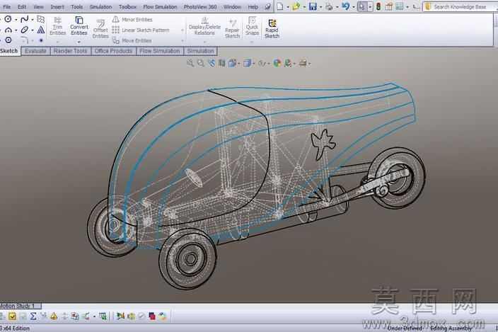
Task: Click the Previous View icon
Action: pos(212,63)
